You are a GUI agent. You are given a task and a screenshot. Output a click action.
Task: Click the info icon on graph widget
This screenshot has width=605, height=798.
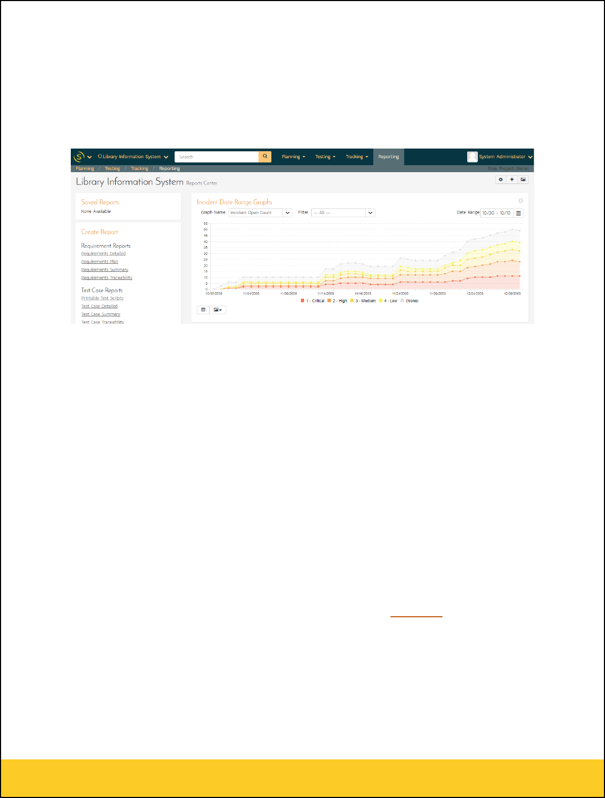click(x=520, y=201)
